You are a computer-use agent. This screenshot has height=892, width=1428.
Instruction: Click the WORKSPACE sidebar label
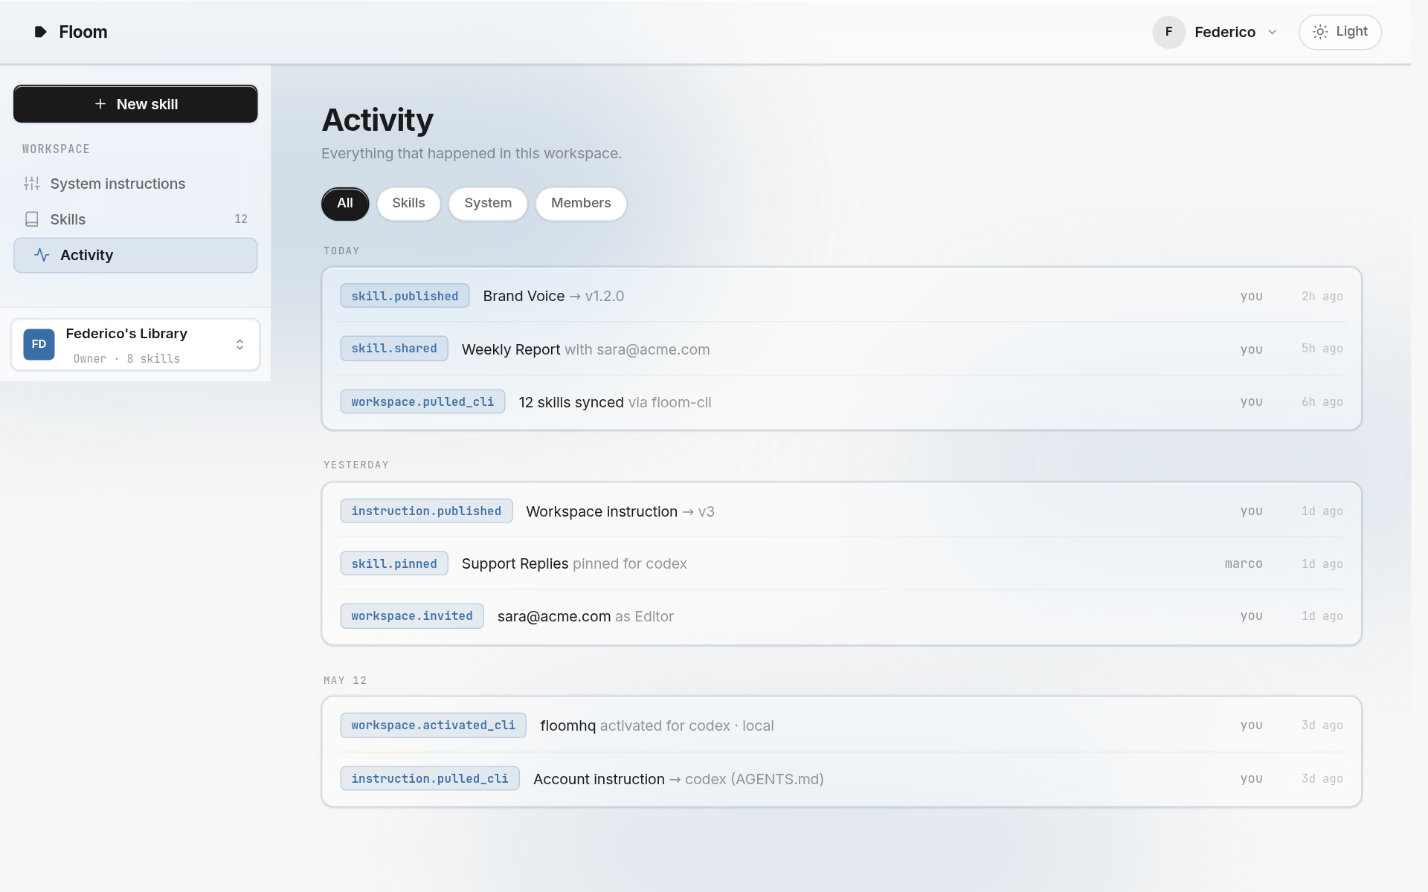pos(56,149)
